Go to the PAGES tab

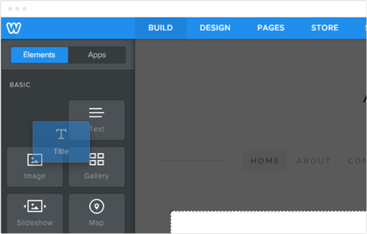coord(271,28)
